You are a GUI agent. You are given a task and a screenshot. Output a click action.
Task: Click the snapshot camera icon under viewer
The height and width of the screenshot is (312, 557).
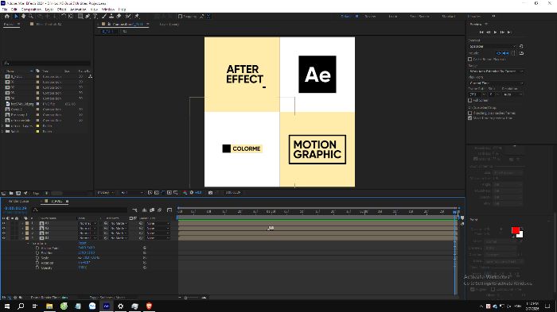[210, 192]
